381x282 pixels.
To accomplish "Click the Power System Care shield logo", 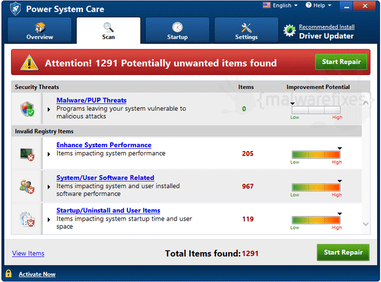I will pos(16,9).
